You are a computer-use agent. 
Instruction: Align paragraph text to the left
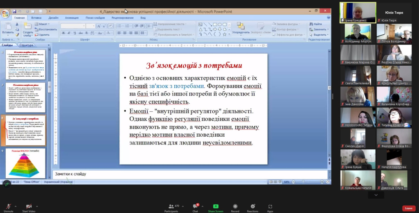119,33
